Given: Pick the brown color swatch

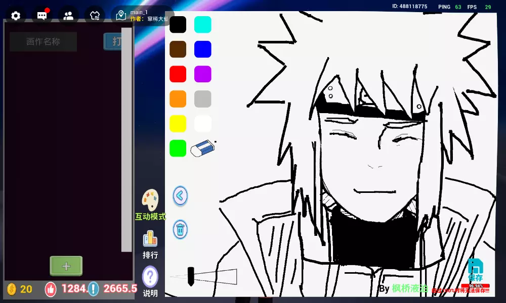Looking at the screenshot, I should 178,49.
